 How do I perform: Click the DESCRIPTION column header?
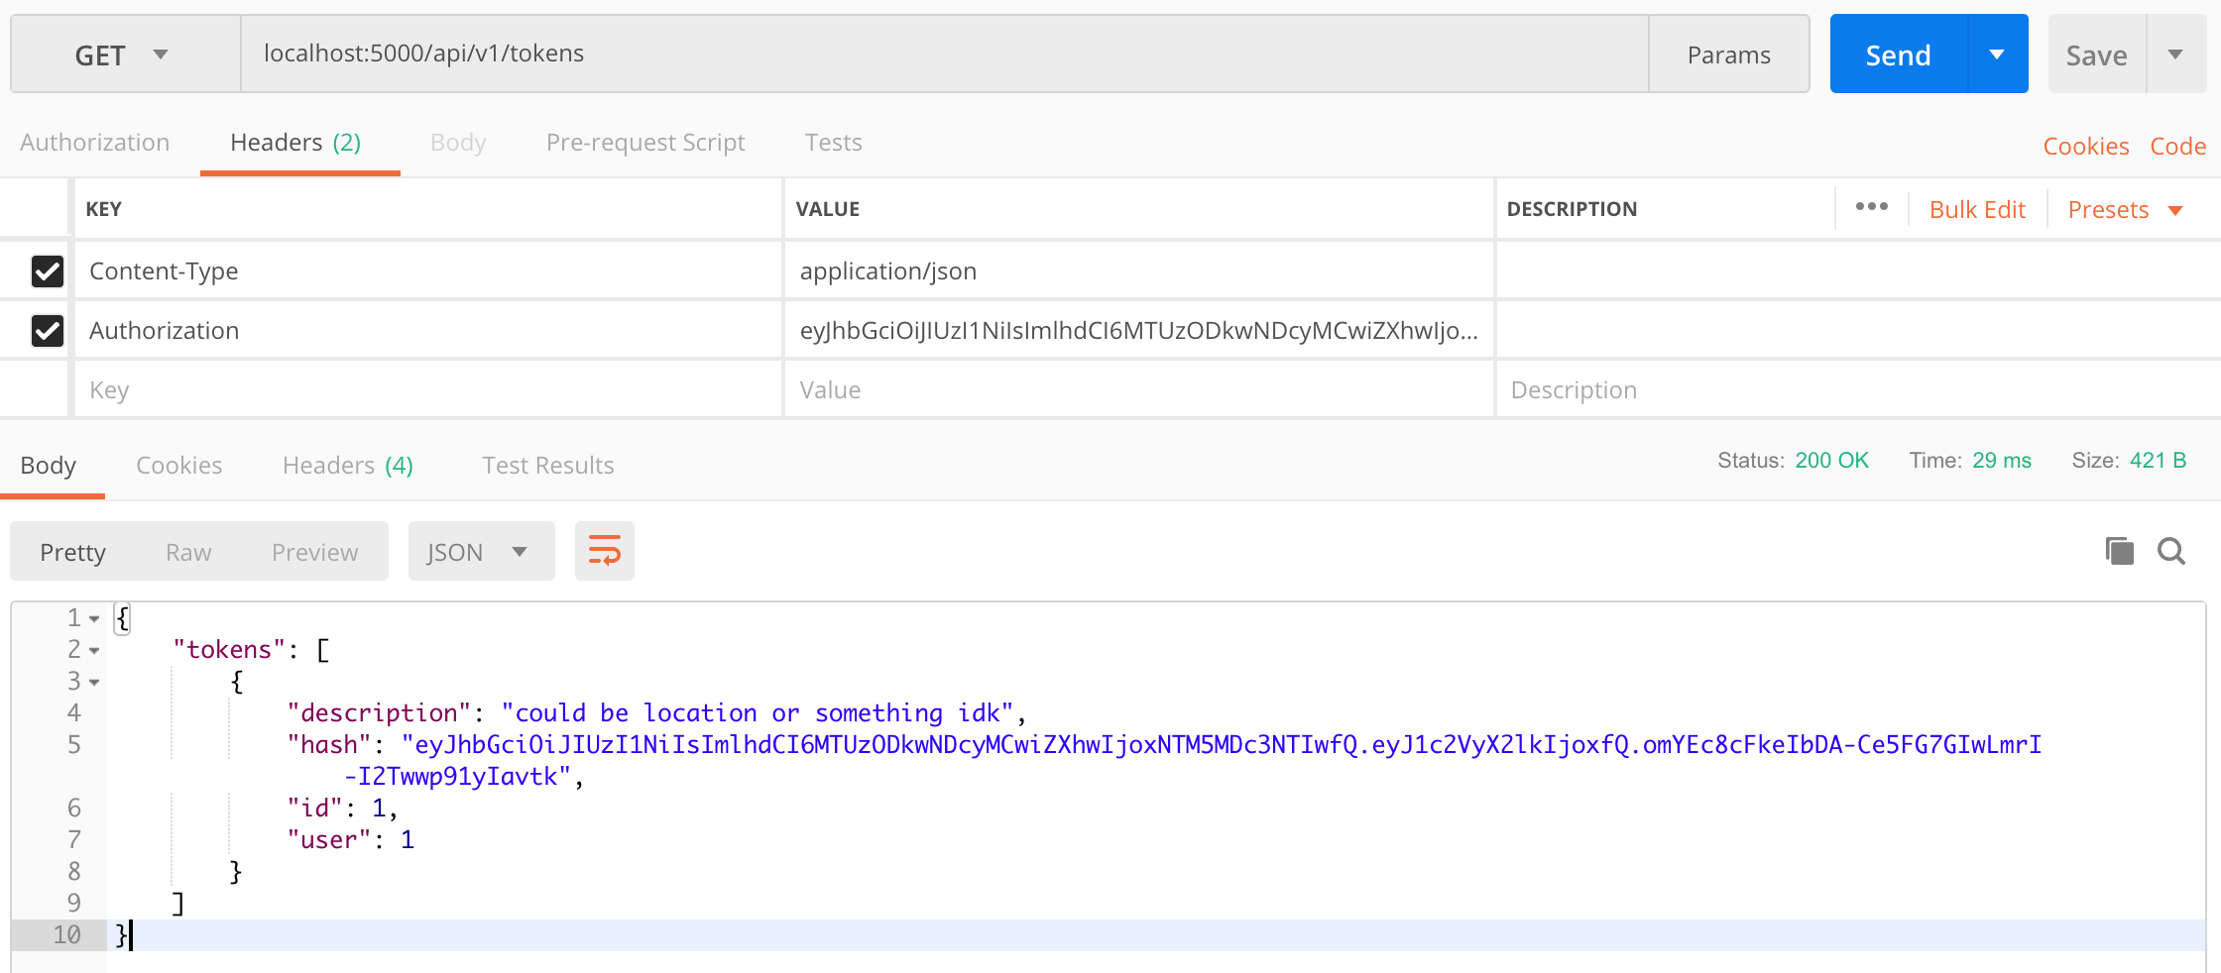pos(1572,209)
